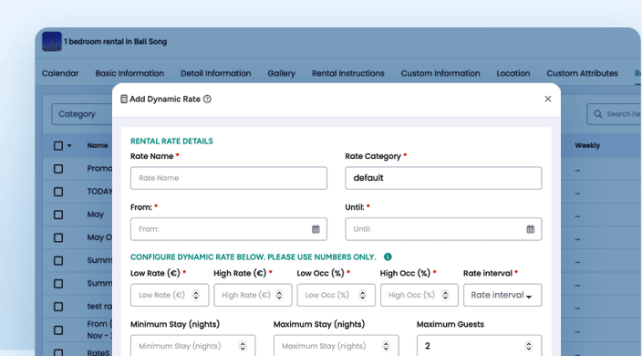Click the Low Occ (%) input field
Screen dimensions: 642x356
(x=337, y=295)
